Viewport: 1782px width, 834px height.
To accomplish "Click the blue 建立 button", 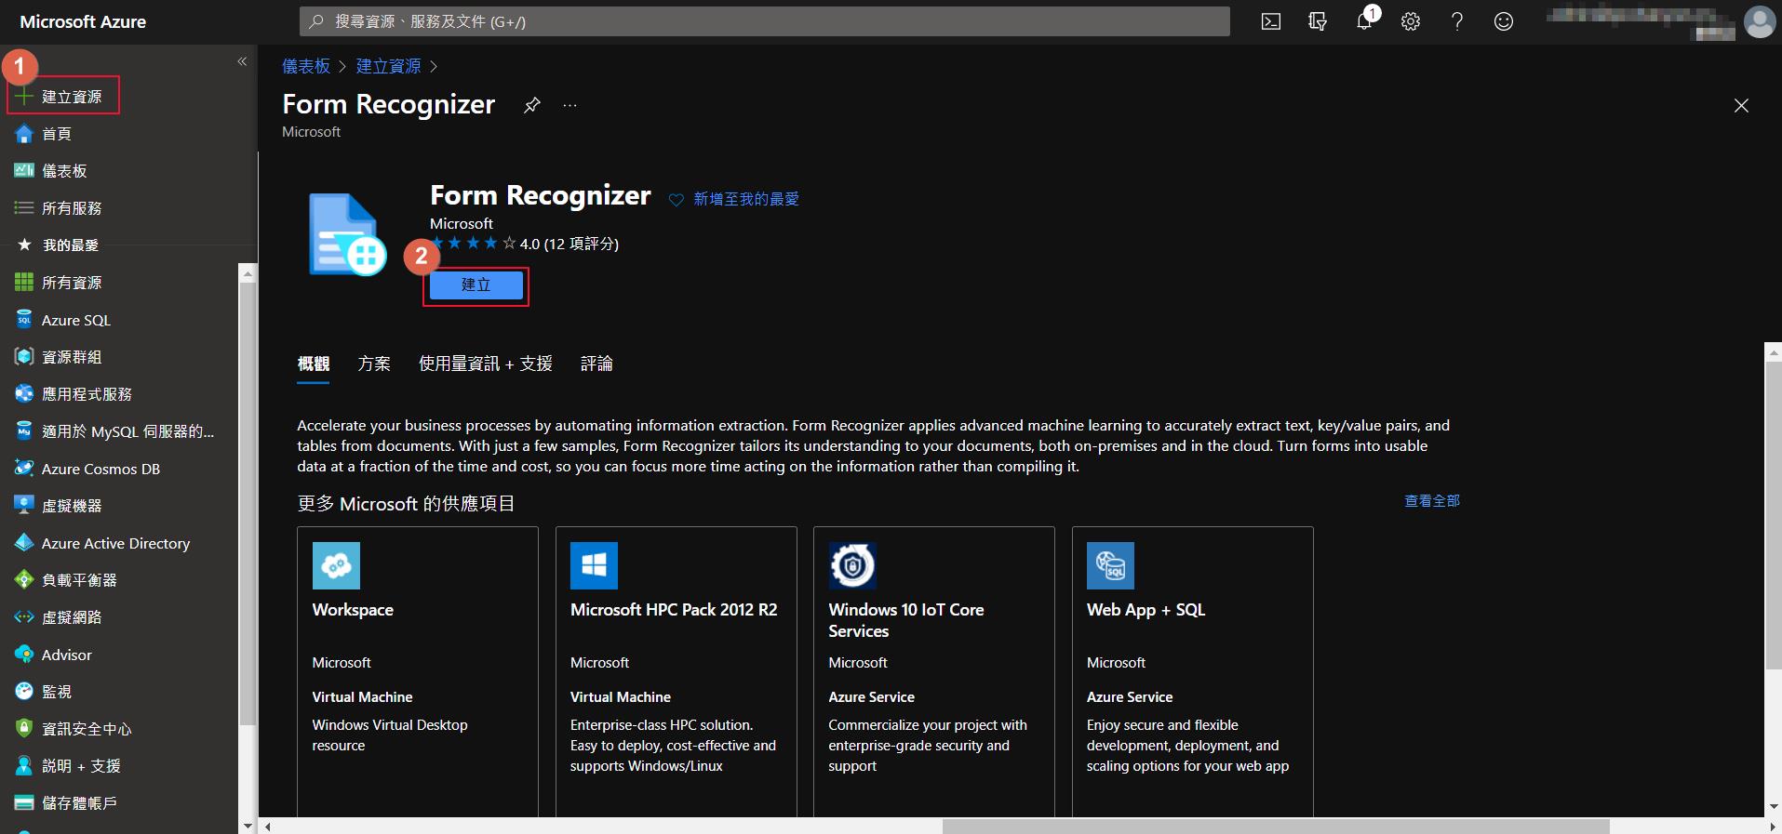I will pyautogui.click(x=476, y=285).
